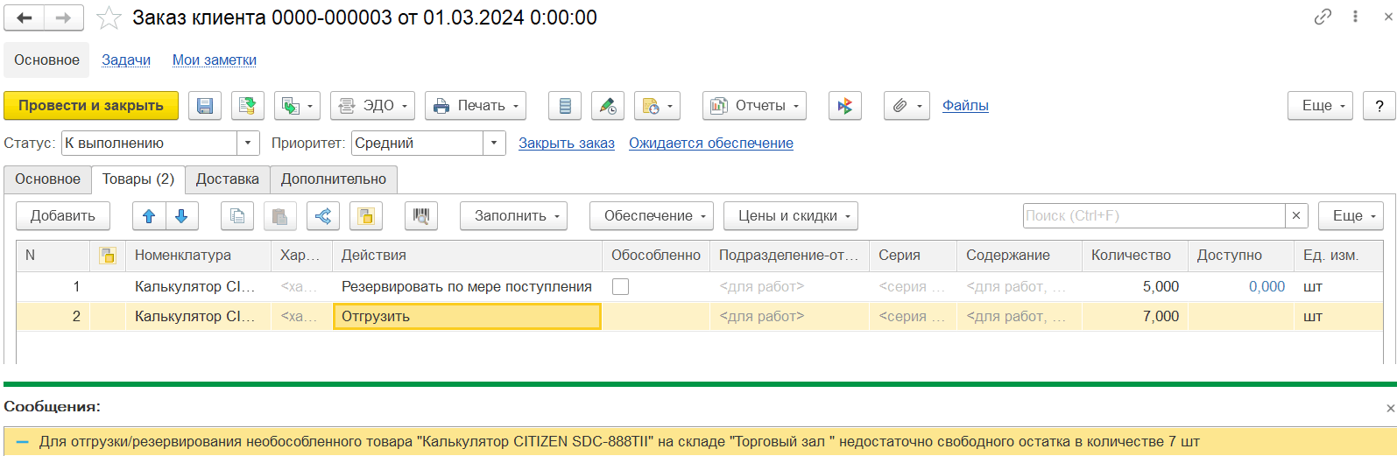This screenshot has height=456, width=1397.
Task: Move row up with blue arrow
Action: (x=149, y=216)
